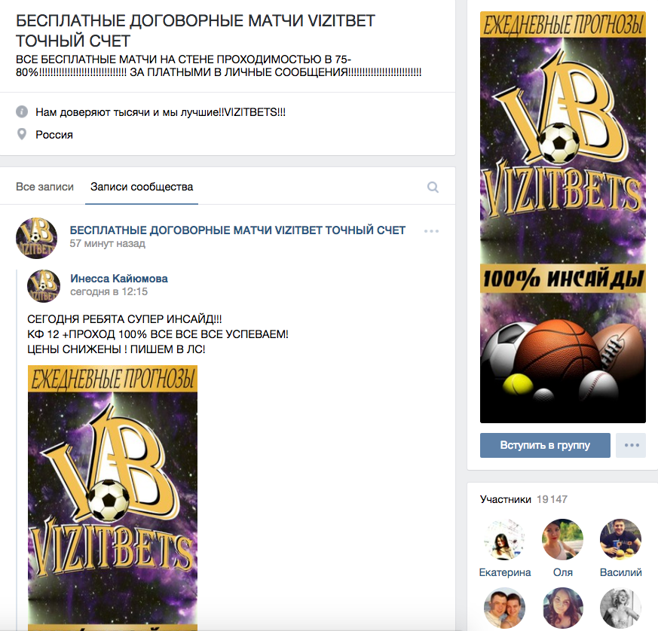Join the group with Вступить в группу
Screen dimensions: 658x631
click(x=545, y=445)
